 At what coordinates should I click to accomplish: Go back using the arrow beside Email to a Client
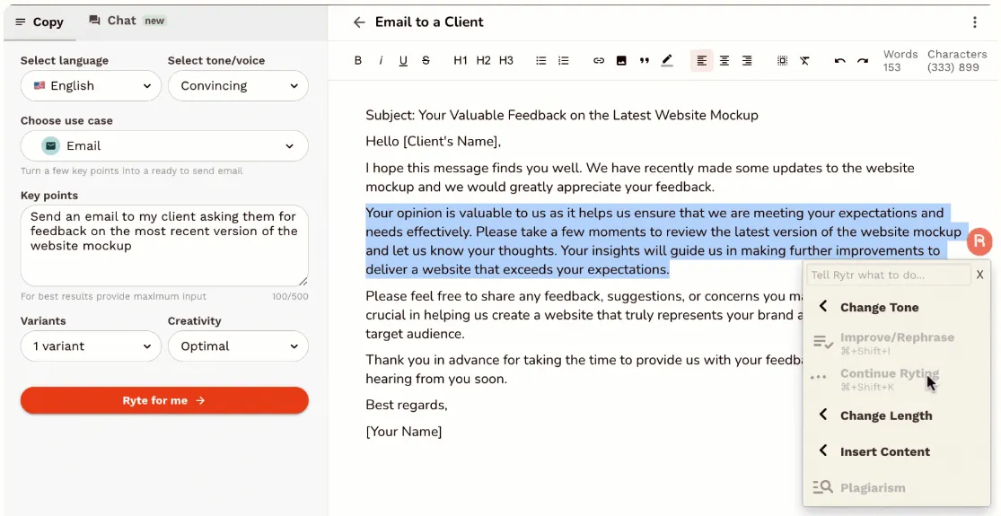pos(359,22)
